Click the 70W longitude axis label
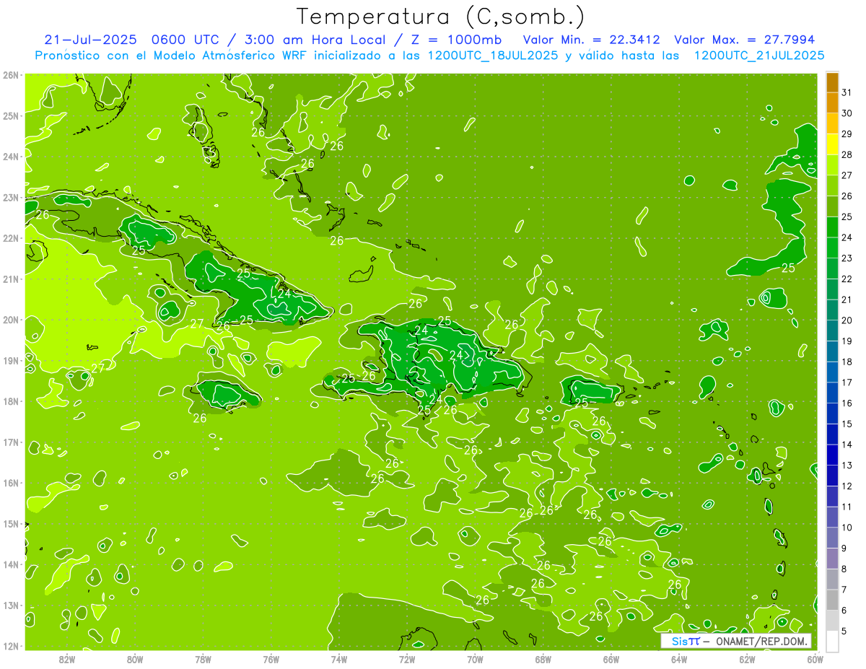 475,659
